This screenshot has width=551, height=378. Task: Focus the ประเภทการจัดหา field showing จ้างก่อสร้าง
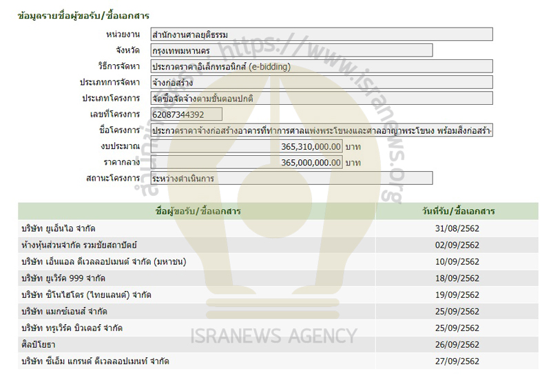point(322,82)
